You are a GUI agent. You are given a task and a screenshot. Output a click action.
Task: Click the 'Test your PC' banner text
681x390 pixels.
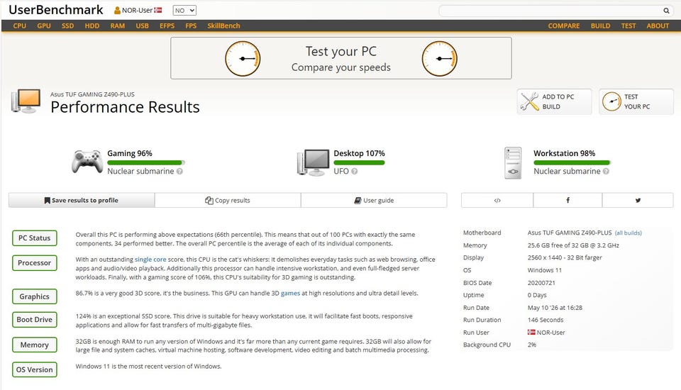point(341,51)
